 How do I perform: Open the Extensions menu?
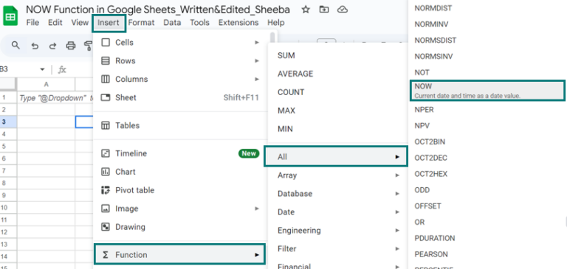238,22
